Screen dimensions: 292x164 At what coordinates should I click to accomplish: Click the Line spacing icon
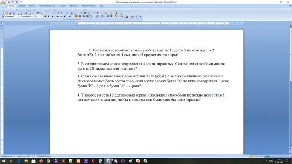(91, 16)
